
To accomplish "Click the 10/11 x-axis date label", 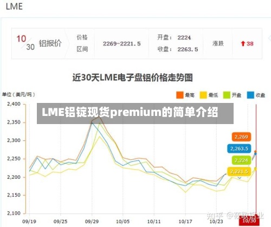I will click(154, 221).
